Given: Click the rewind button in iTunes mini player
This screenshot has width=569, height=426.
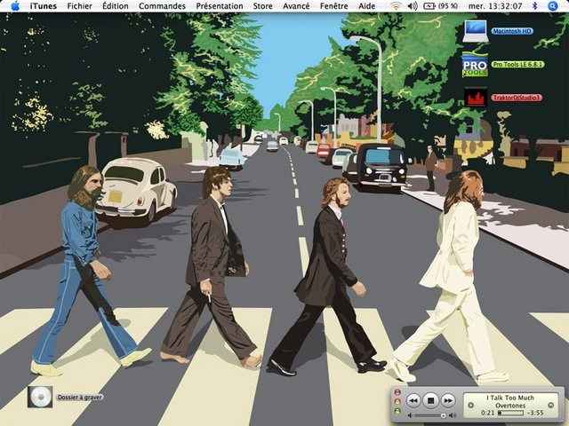Looking at the screenshot, I should coord(413,400).
